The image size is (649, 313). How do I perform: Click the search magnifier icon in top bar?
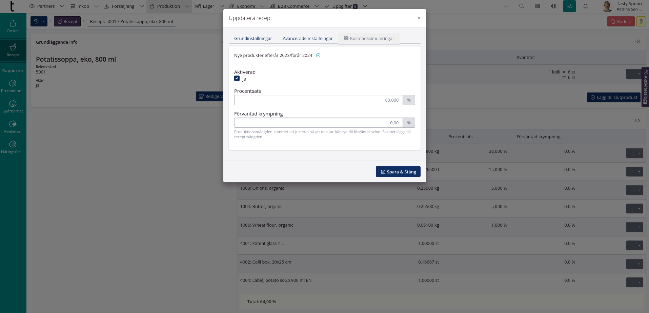pos(522,6)
